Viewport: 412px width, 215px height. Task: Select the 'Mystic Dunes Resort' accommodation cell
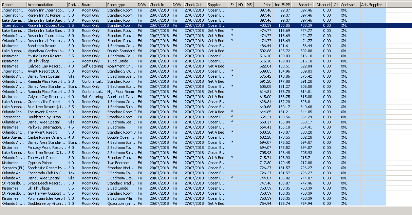point(47,56)
